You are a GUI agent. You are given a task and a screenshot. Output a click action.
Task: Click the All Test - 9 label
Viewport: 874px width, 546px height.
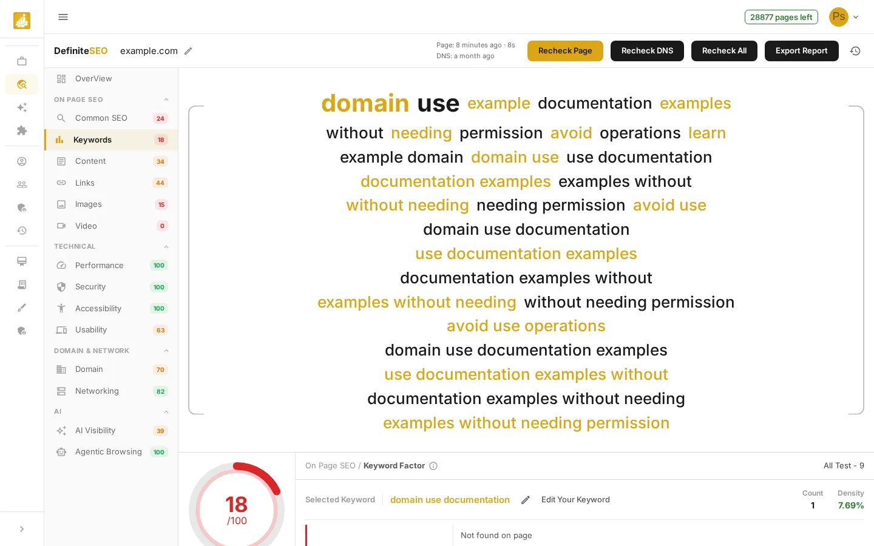[x=844, y=466]
